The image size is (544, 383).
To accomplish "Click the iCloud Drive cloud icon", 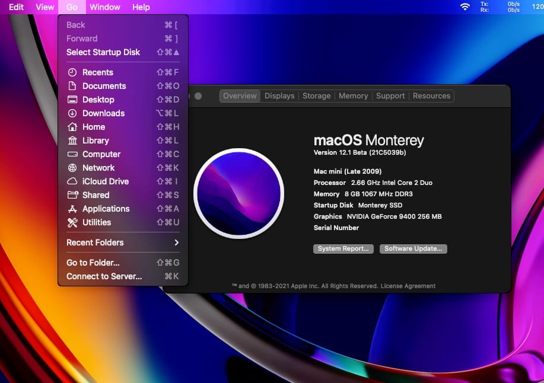I will tap(72, 181).
